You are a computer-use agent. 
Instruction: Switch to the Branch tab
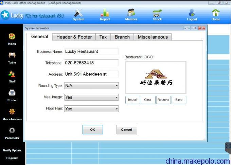[x=122, y=37]
